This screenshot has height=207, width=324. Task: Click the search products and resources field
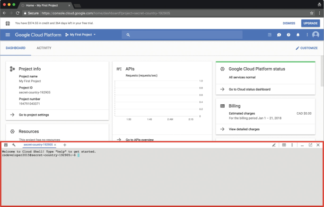tap(182, 35)
